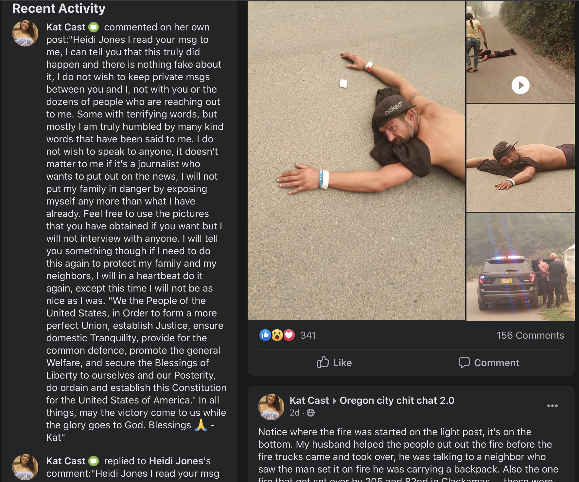Open Oregon city chit chat 2.0 group
This screenshot has width=579, height=482.
click(x=397, y=401)
